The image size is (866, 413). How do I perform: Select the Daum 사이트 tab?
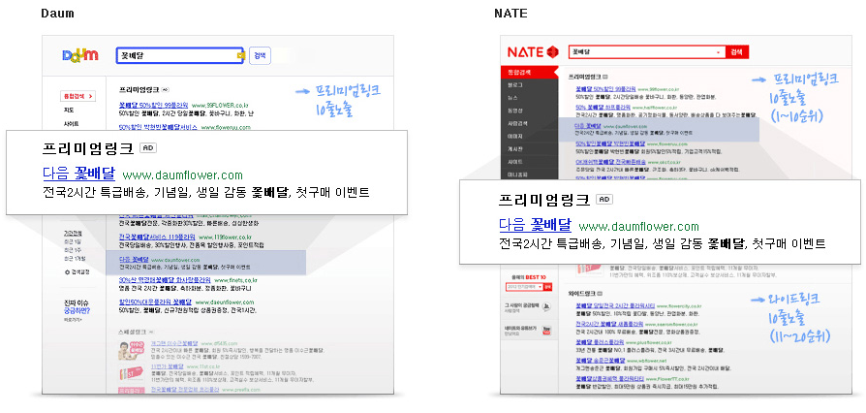point(72,124)
